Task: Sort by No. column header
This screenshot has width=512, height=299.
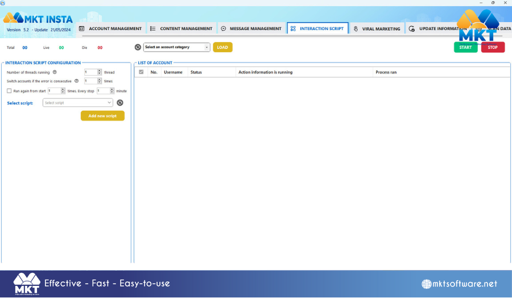Action: tap(154, 72)
